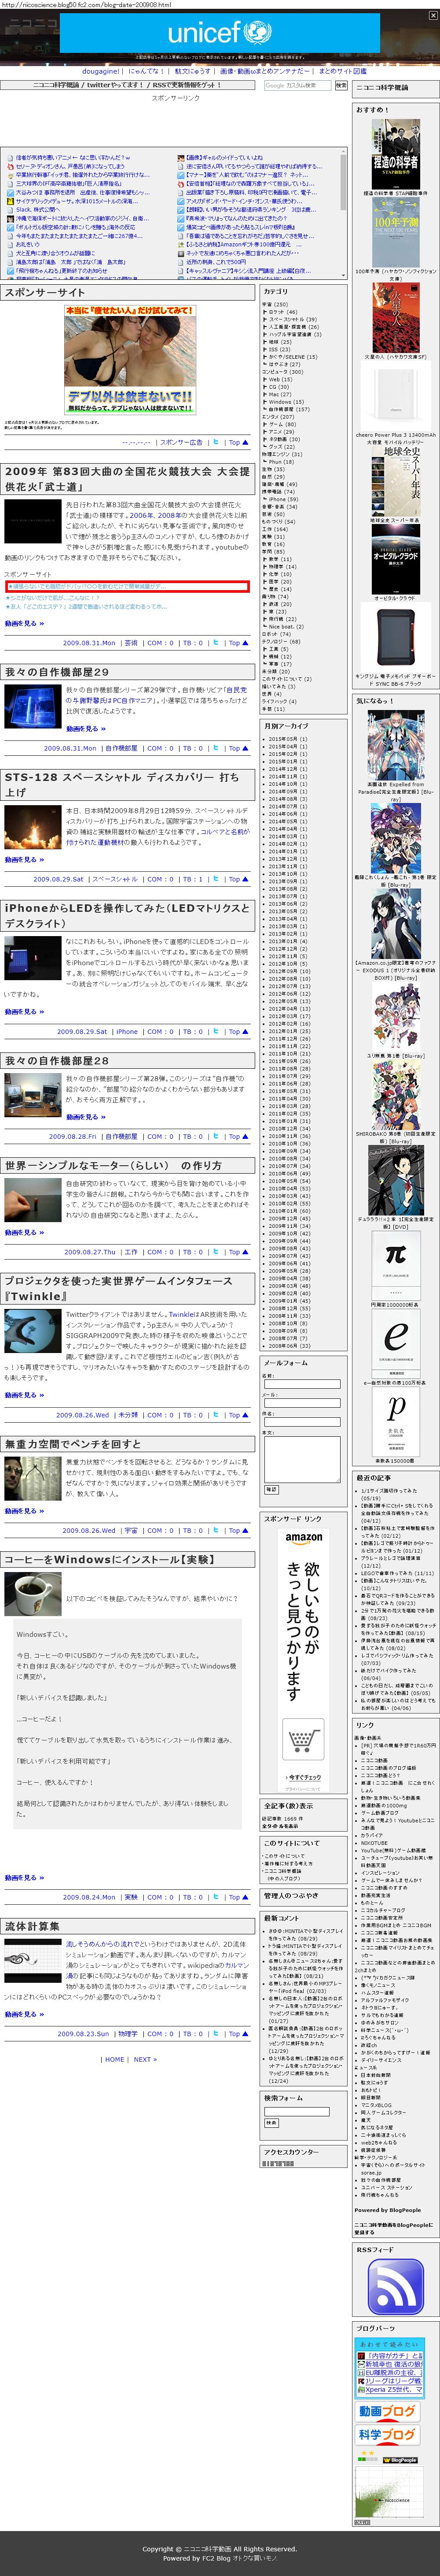Click the Twitter icon in the 宇宙 post footer
Viewport: 440px width, 2576px height.
(x=216, y=1531)
